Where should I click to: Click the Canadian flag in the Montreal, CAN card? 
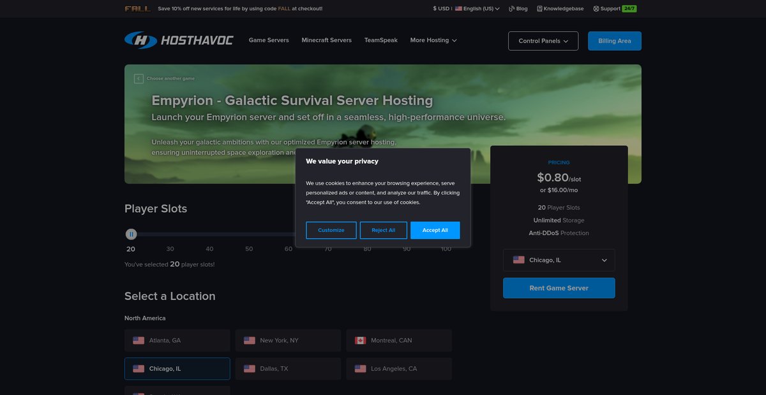361,340
